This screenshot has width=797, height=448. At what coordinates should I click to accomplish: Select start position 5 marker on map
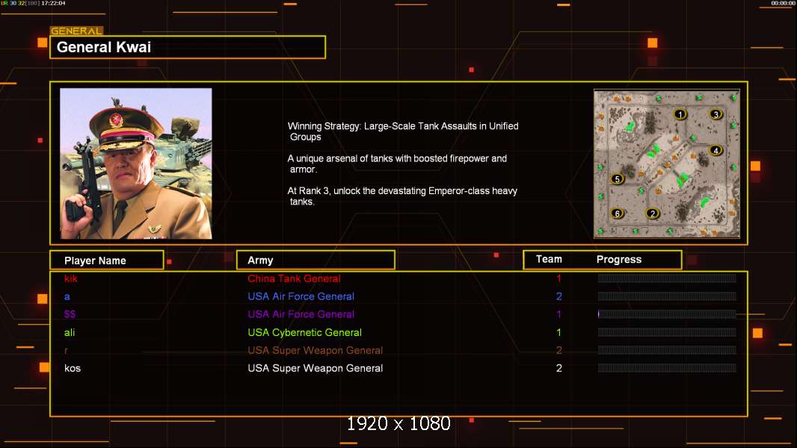click(617, 179)
